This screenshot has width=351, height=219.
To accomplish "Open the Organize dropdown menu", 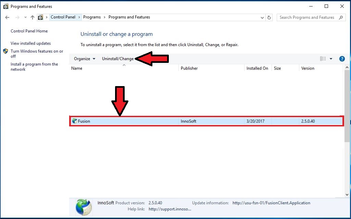I will 84,59.
